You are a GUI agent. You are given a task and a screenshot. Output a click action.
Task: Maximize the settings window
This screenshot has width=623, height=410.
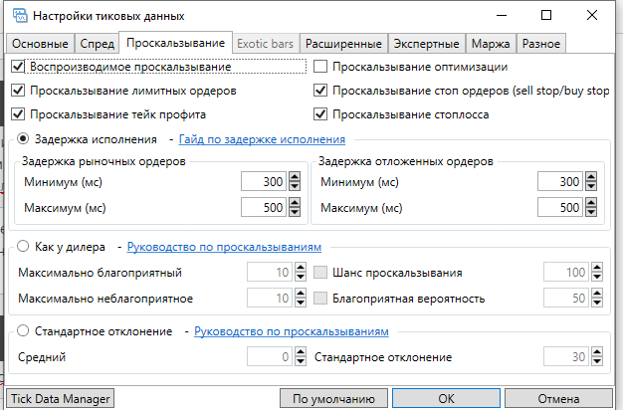click(x=546, y=15)
